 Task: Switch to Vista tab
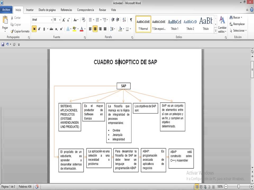point(114,10)
